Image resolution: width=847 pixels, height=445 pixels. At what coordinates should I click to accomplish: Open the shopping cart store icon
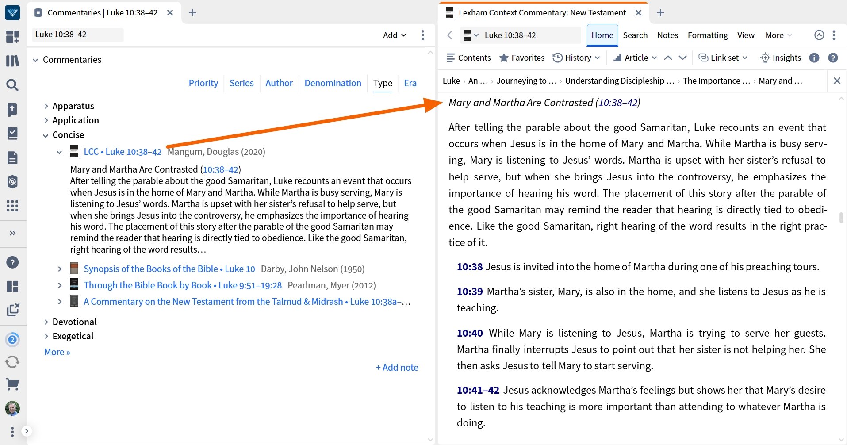(12, 384)
